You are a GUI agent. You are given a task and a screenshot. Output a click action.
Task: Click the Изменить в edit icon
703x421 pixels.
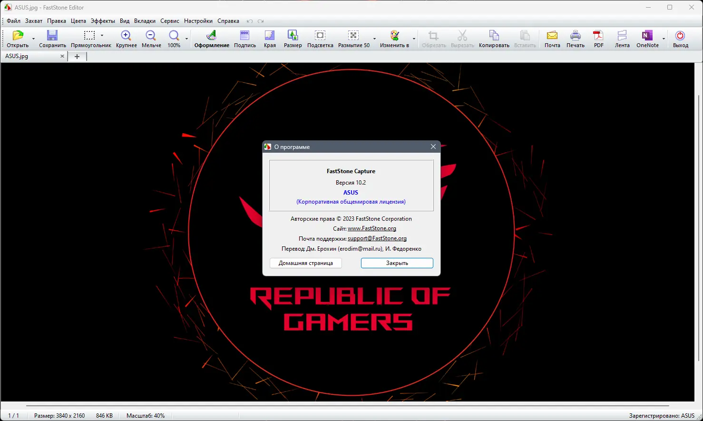coord(394,36)
